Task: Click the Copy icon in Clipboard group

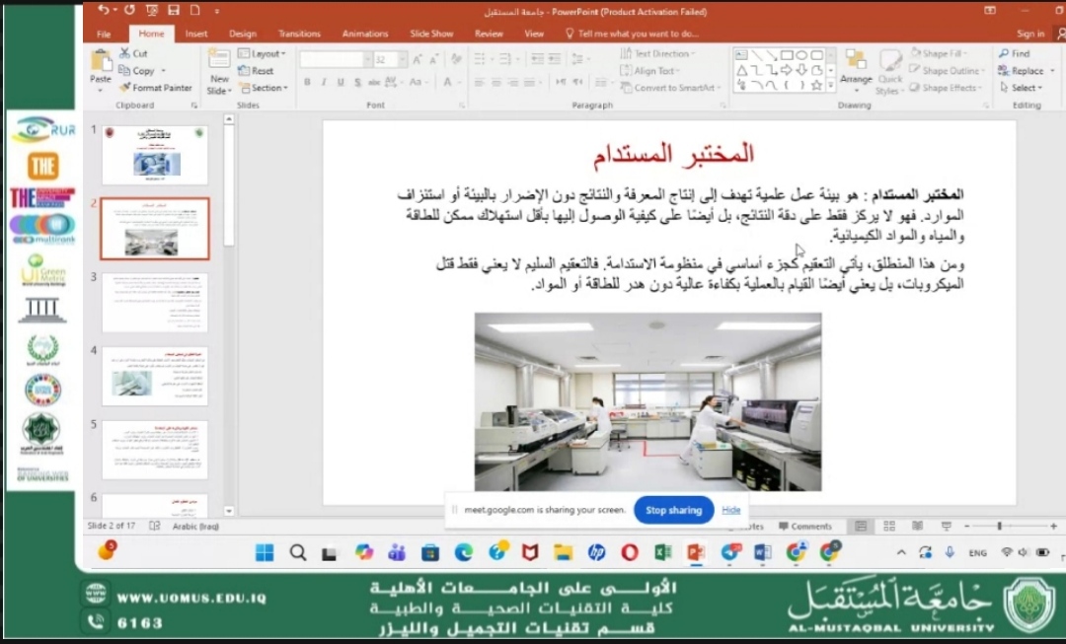Action: tap(140, 70)
